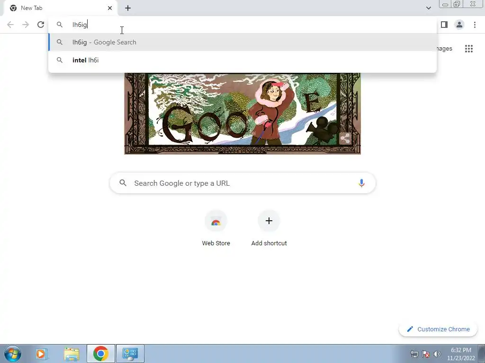Go forward using the forward arrow
This screenshot has height=363, width=485.
point(26,25)
